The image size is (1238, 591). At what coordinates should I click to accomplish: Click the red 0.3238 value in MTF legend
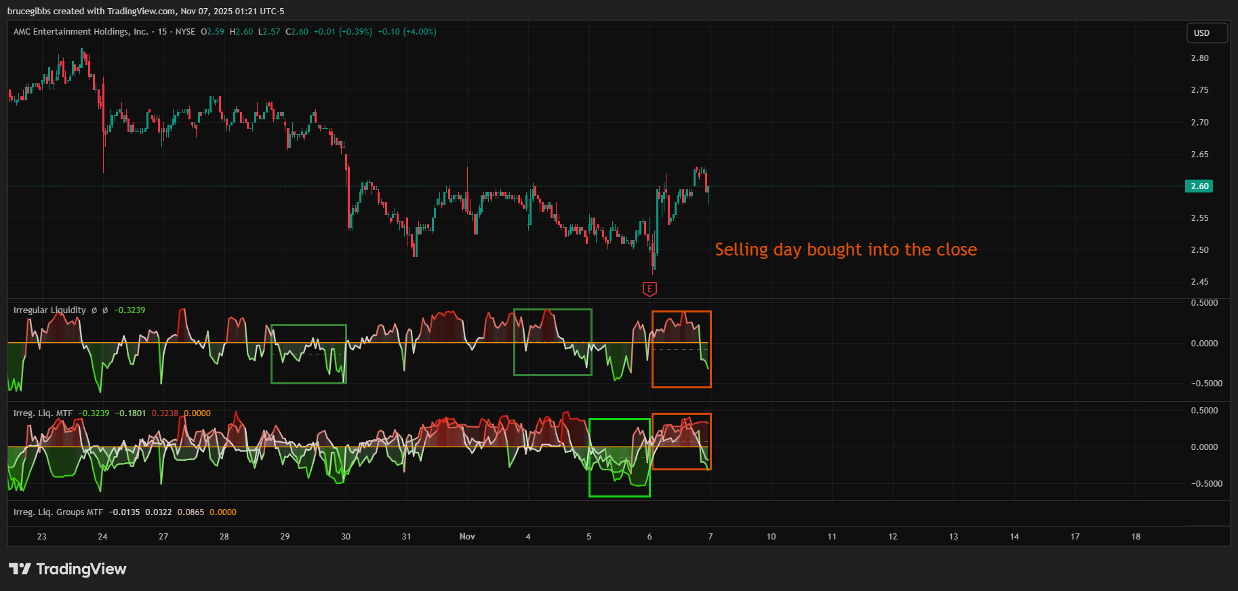click(x=165, y=413)
